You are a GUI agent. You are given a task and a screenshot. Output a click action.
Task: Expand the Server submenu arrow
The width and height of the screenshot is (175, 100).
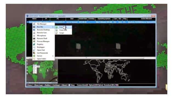(x=53, y=56)
